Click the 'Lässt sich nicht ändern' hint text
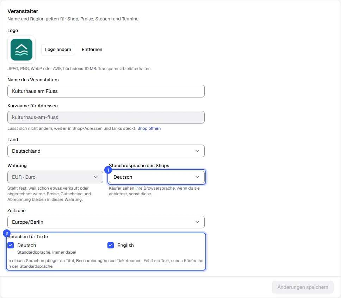Screen dimensions: 341x298 click(72, 128)
